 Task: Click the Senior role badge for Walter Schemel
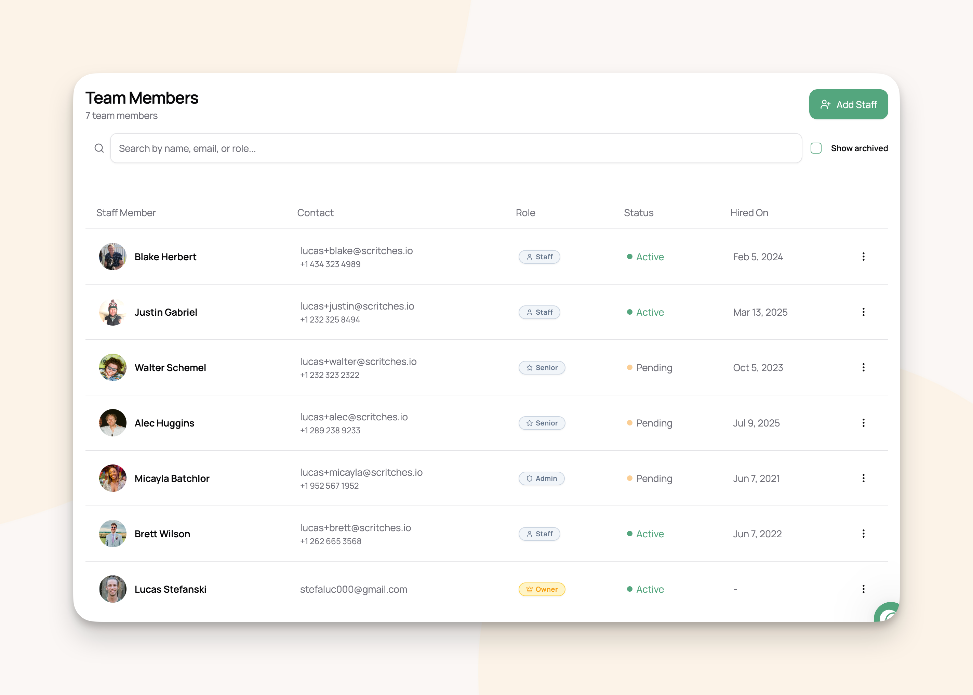point(542,368)
